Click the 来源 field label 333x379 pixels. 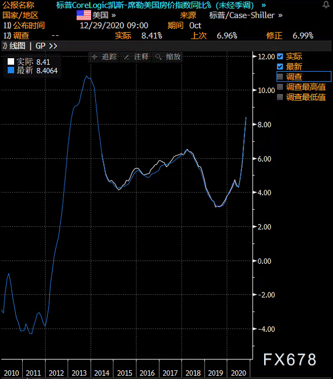pyautogui.click(x=188, y=15)
